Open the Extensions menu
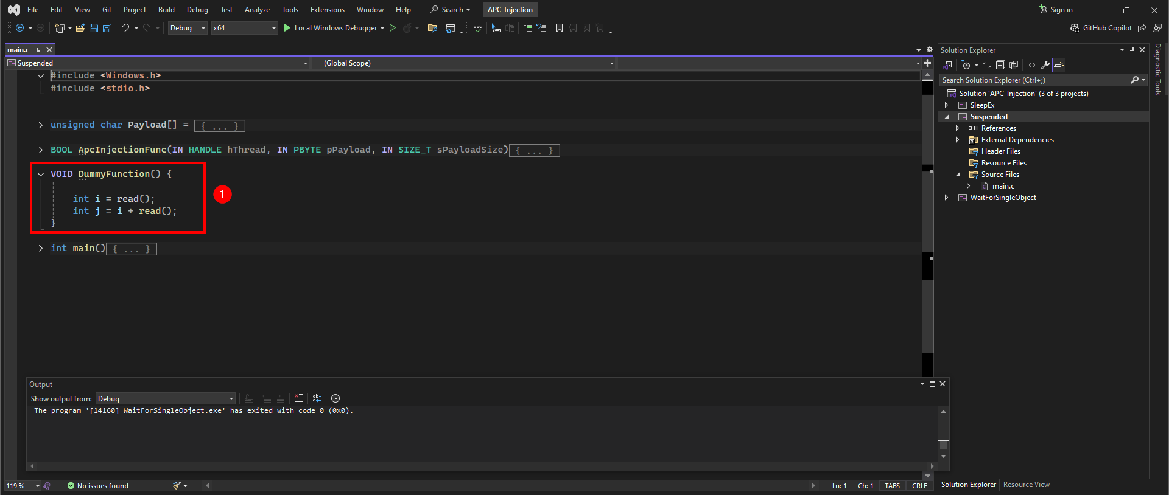 point(328,10)
